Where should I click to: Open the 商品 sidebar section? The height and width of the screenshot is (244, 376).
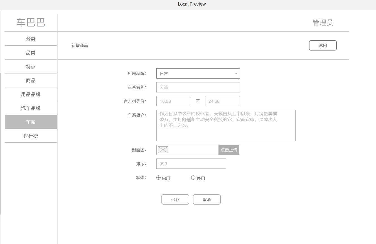31,81
